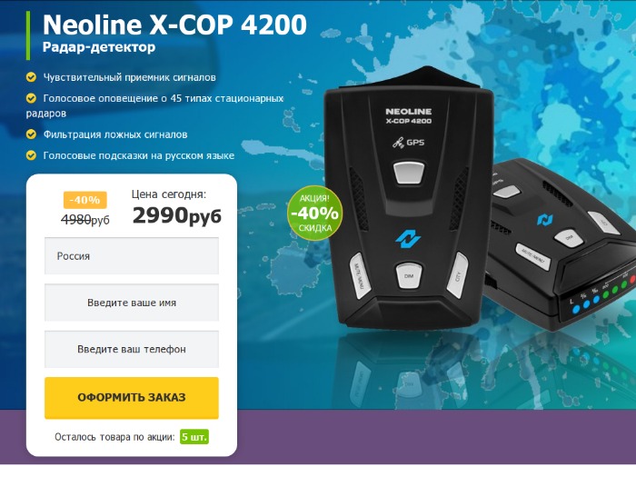The width and height of the screenshot is (636, 477).
Task: Click the checkmark icon beside Фильтрация ложных сигналов
Action: coord(31,134)
